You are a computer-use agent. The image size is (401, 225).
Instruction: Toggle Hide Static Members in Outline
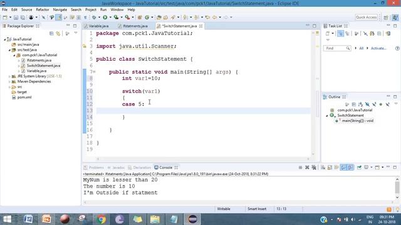374,104
